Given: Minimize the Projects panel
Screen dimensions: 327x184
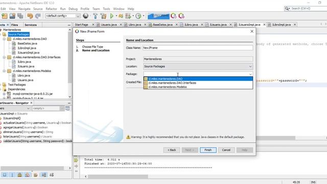Looking at the screenshot, I should (69, 25).
